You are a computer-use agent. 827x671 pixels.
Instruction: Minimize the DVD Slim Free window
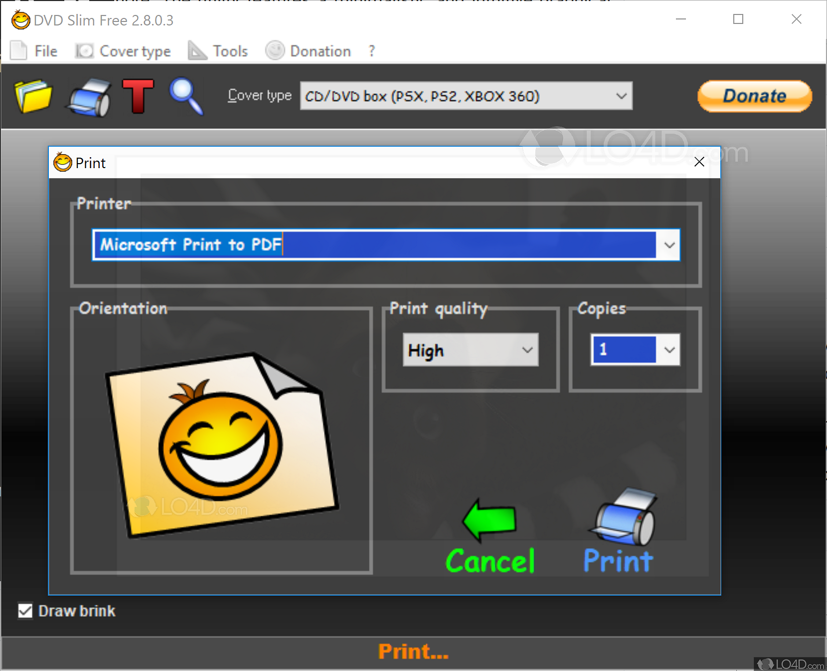point(681,19)
